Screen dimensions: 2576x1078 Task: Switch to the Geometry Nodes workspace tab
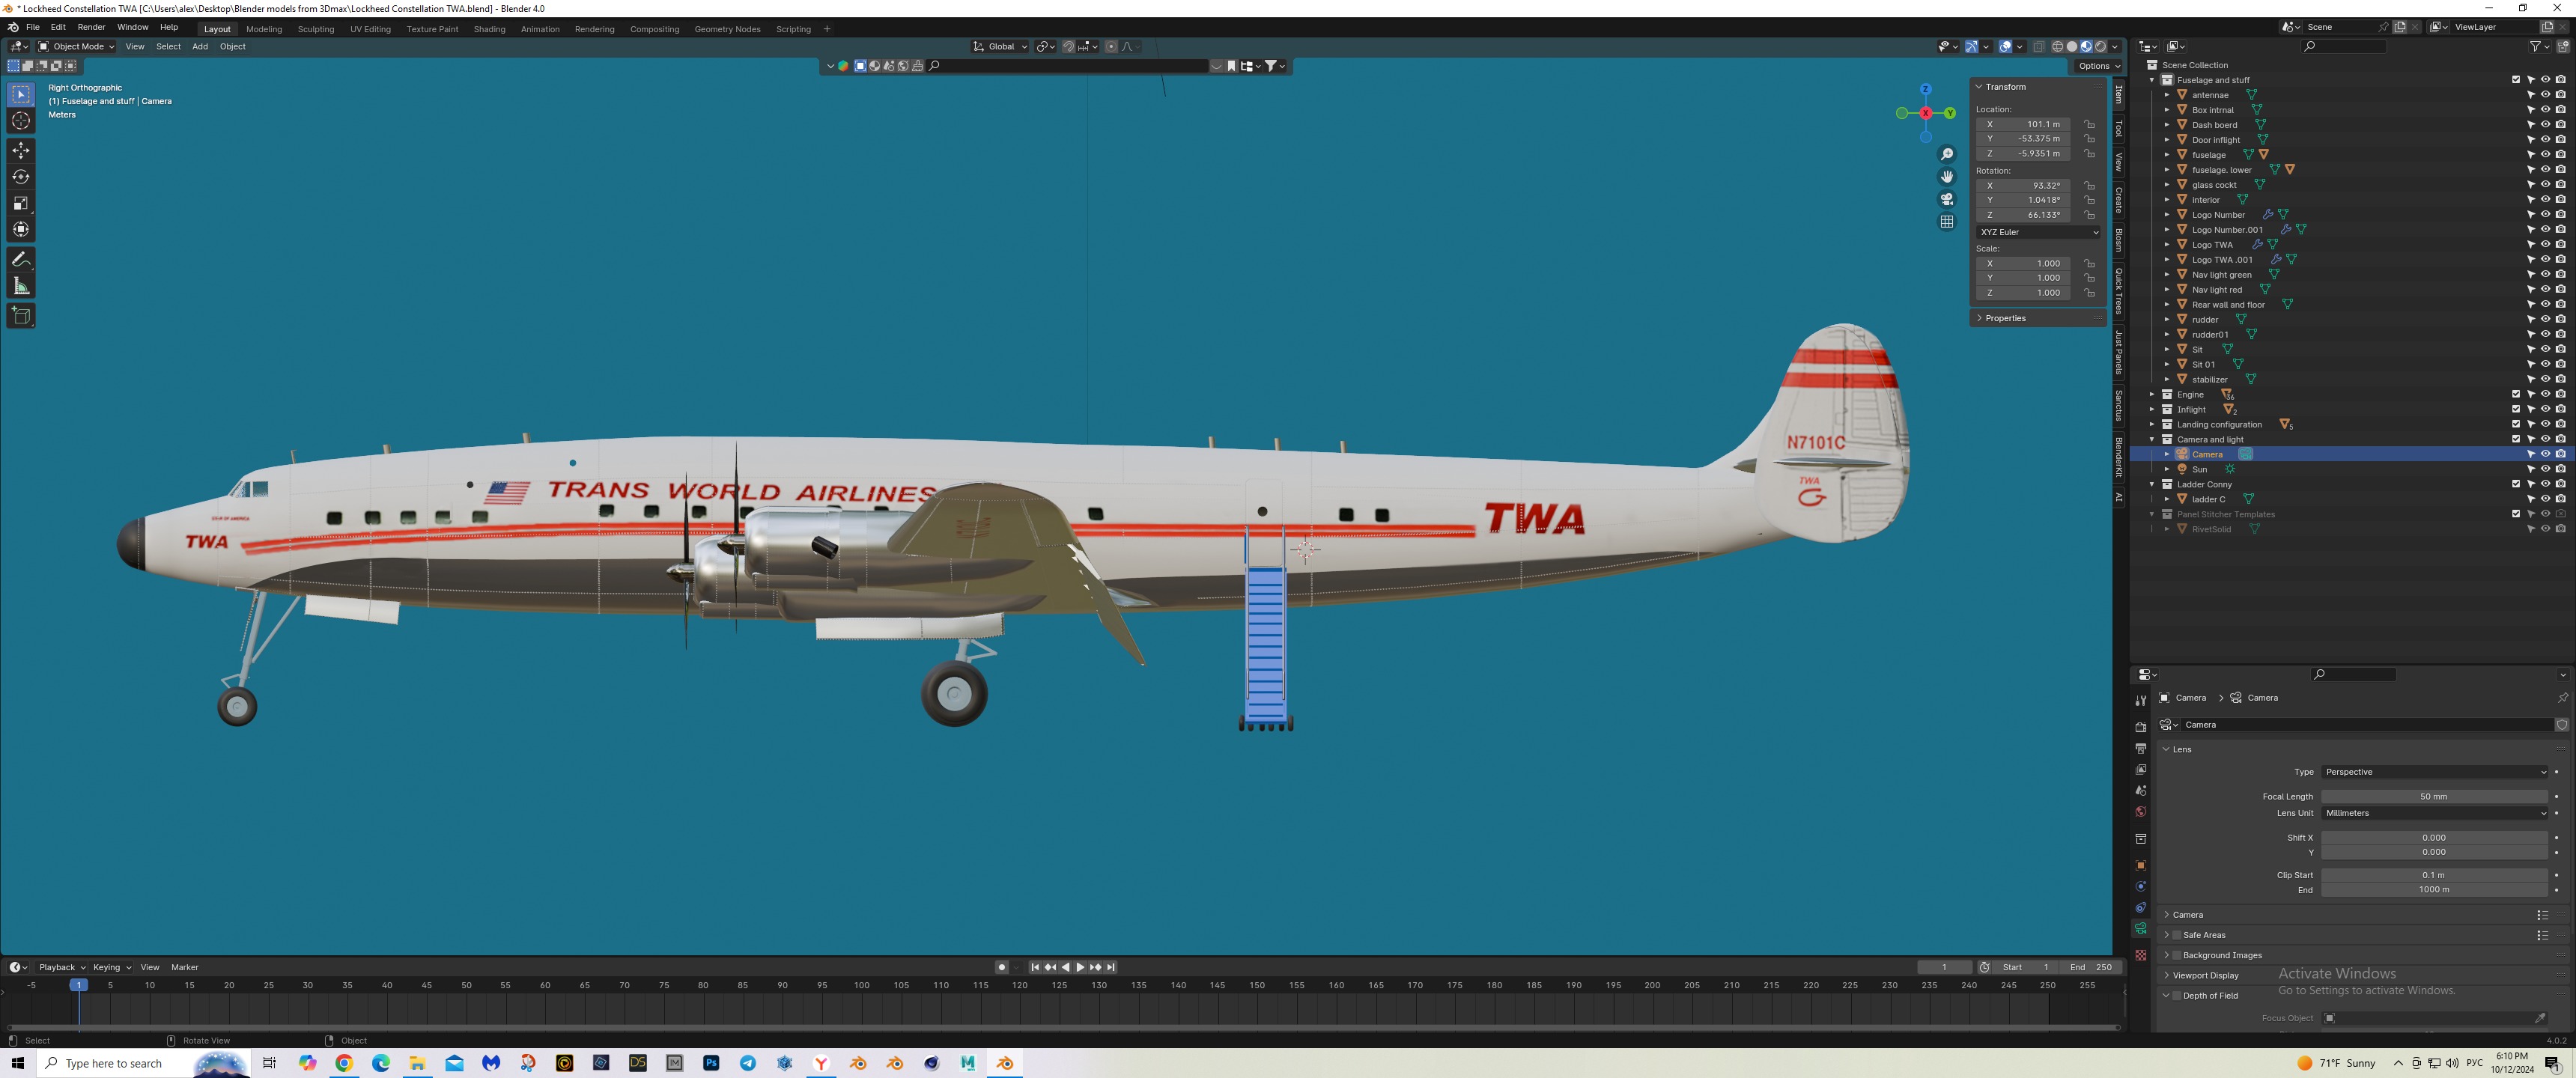pyautogui.click(x=727, y=29)
